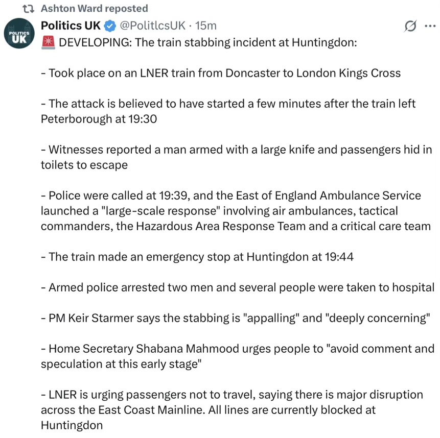
Task: Click the Grok slashed-circle icon
Action: click(410, 26)
